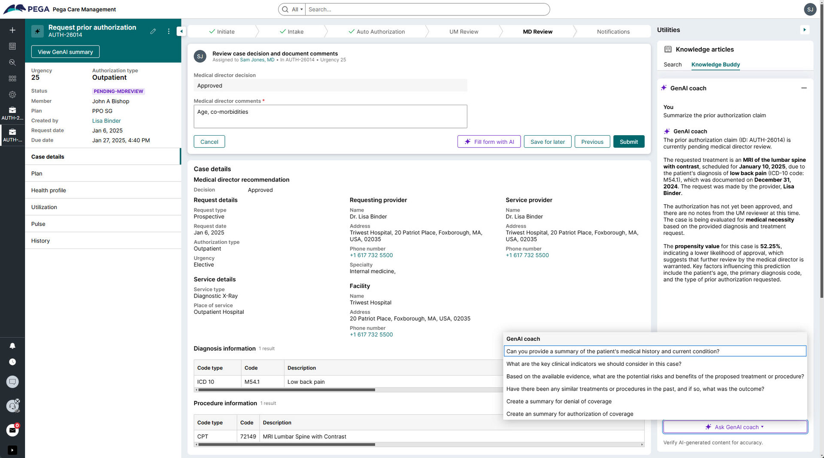This screenshot has height=458, width=824.
Task: Open the Health profile section
Action: (48, 190)
